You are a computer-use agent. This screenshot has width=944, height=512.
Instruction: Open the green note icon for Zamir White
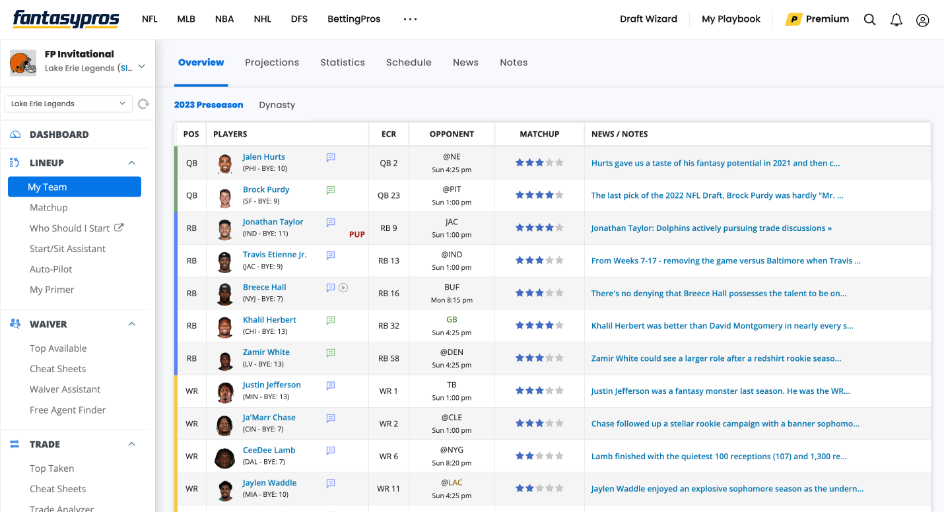pos(331,352)
